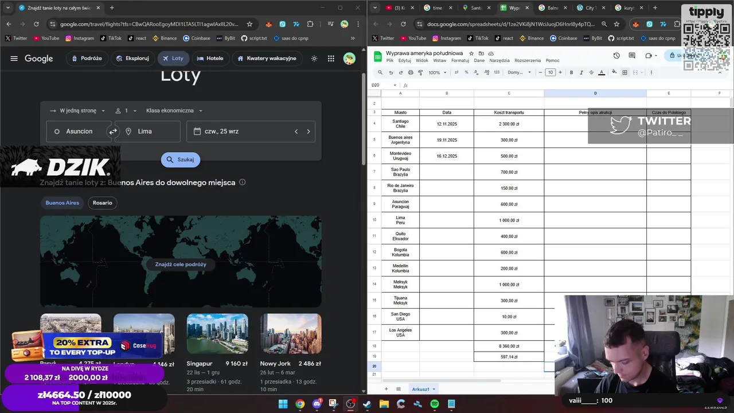Open departure date field 'czw., 25 wrz'
Screen dimensions: 734x413
251,131
